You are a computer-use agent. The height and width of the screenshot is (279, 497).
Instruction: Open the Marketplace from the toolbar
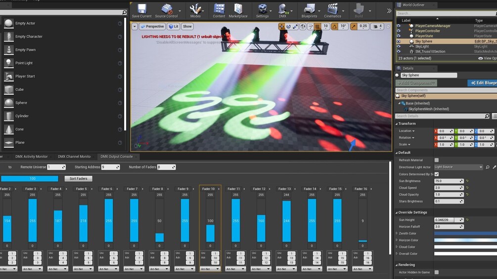point(238,9)
